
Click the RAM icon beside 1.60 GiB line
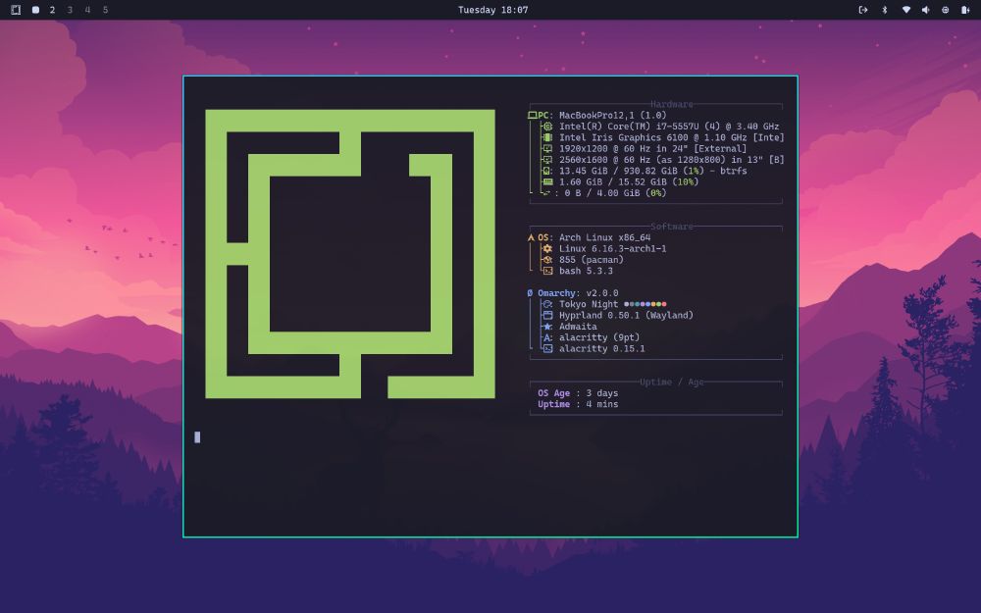[x=547, y=182]
